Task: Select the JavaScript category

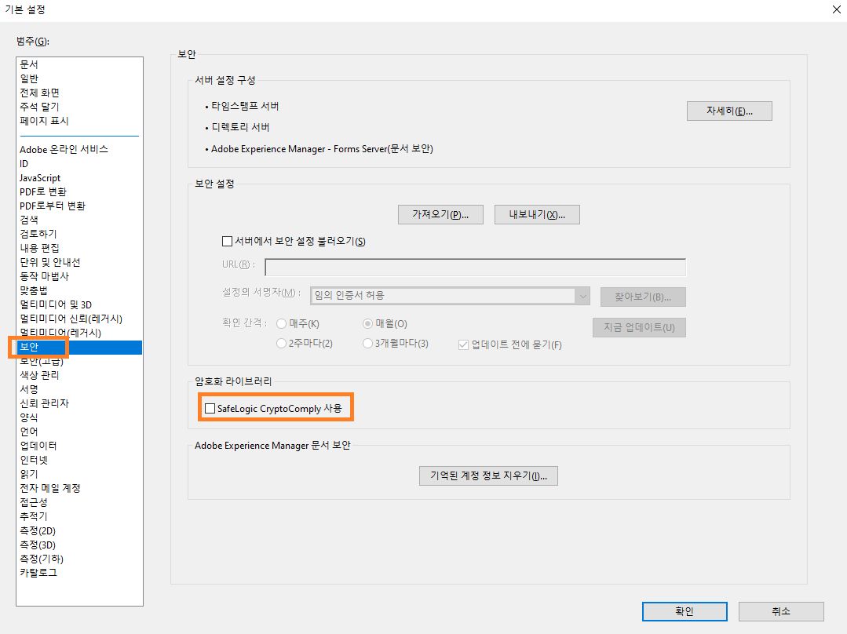Action: 37,177
